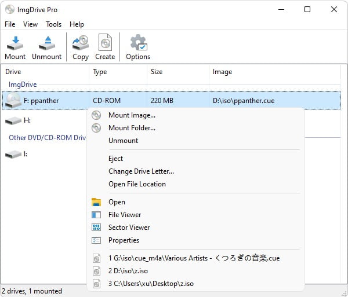Sort list by the Drive column header
Screen dimensions: 348x297
45,72
